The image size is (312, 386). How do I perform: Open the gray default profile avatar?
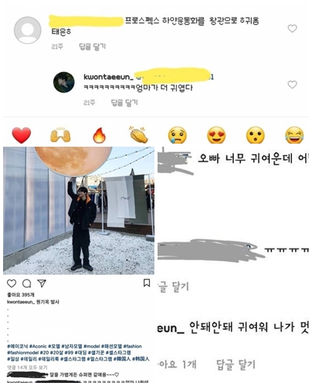[x=27, y=30]
